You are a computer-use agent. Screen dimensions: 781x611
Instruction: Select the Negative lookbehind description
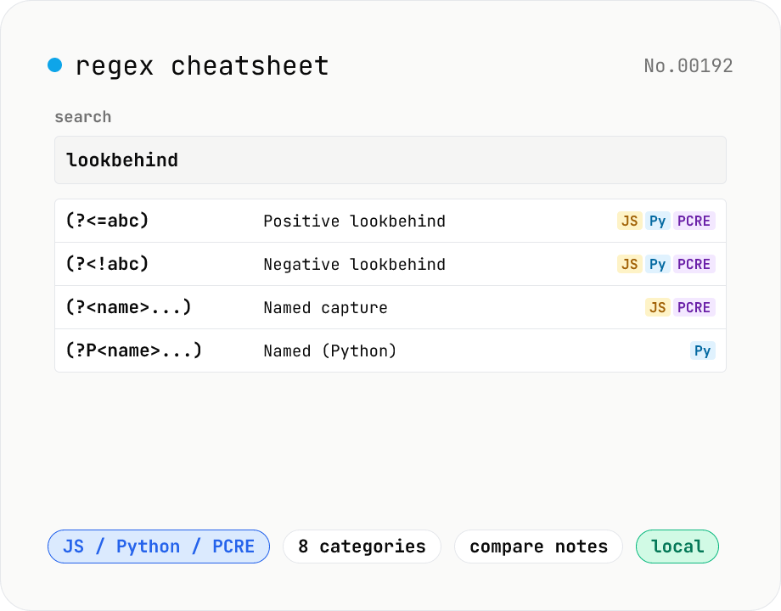pyautogui.click(x=354, y=265)
